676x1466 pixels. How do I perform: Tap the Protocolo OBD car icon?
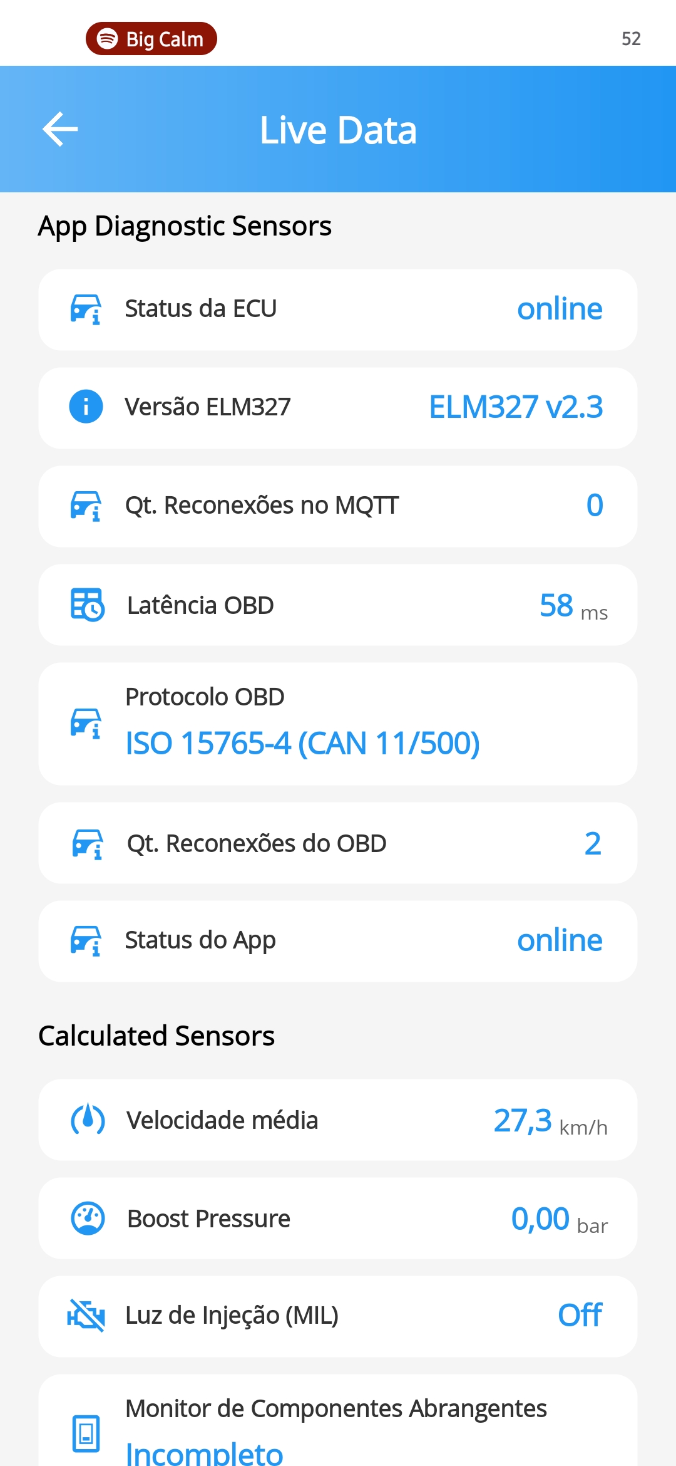[86, 724]
